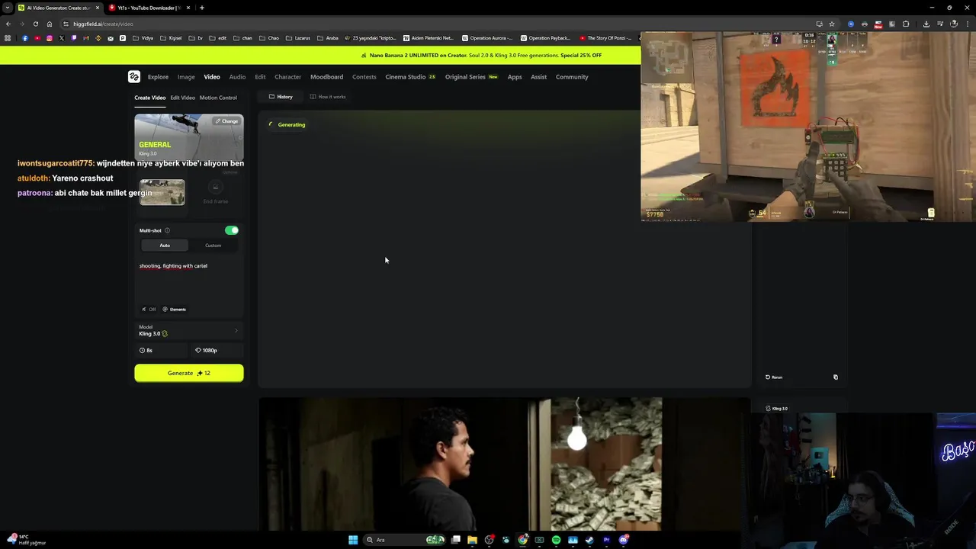This screenshot has width=976, height=549.
Task: Open the X bookmark icon
Action: pyautogui.click(x=62, y=38)
